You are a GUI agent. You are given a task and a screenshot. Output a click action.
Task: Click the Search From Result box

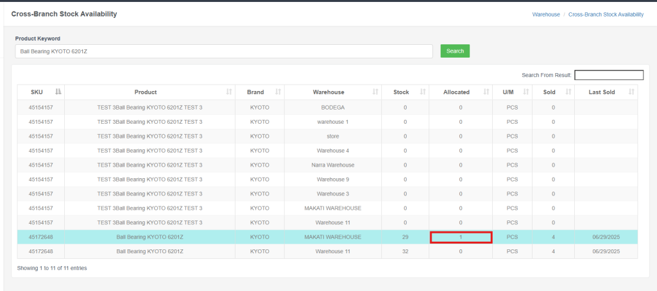coord(608,75)
